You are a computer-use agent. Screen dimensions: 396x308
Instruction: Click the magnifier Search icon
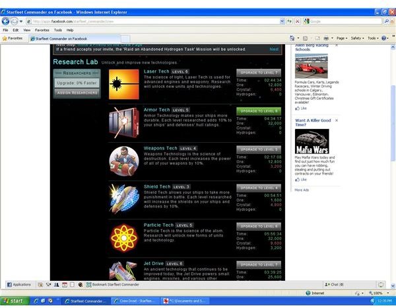(x=387, y=22)
